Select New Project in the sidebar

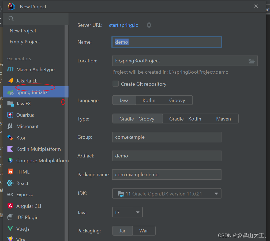[23, 31]
